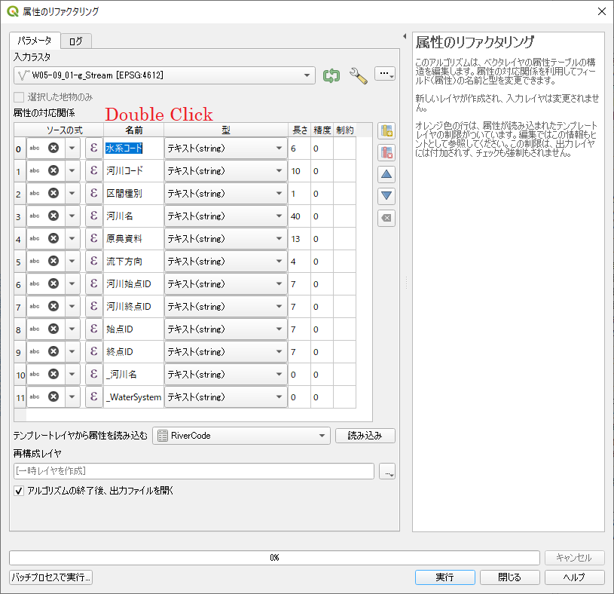Image resolution: width=614 pixels, height=594 pixels.
Task: Clear source expression in 水系コード row
Action: point(53,148)
